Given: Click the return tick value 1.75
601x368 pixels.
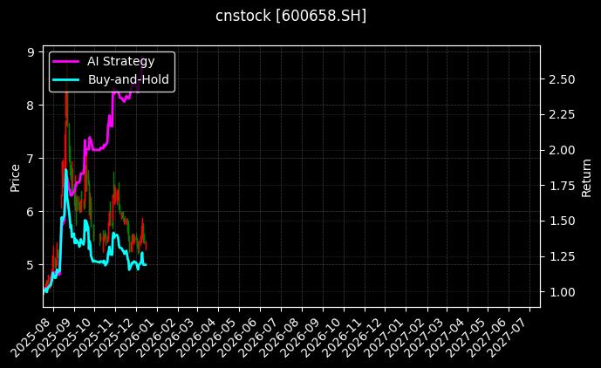Looking at the screenshot, I should [561, 186].
